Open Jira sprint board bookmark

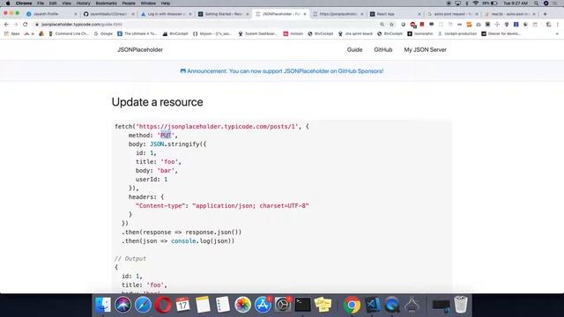click(355, 33)
